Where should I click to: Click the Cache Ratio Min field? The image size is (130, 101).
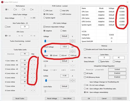coord(104,58)
